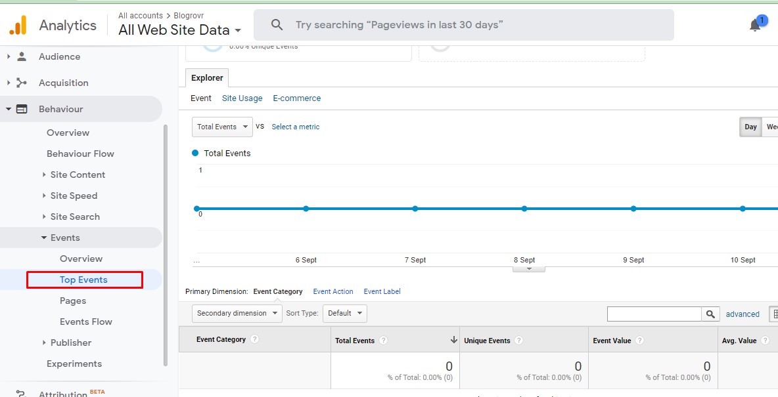Open the Events Flow report
The width and height of the screenshot is (778, 397).
(x=86, y=322)
